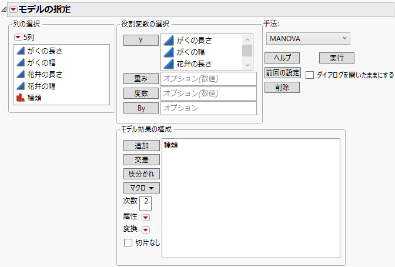This screenshot has height=267, width=395.
Task: Click the By optional field
Action: click(209, 108)
